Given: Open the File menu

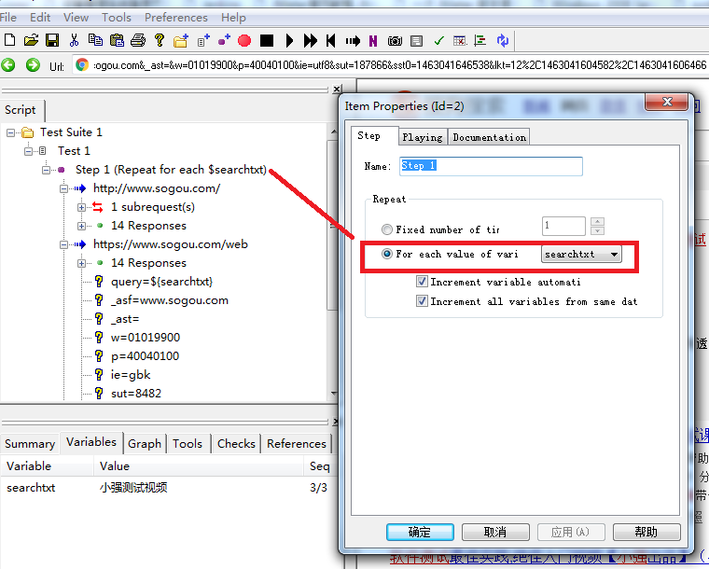Looking at the screenshot, I should (x=8, y=18).
